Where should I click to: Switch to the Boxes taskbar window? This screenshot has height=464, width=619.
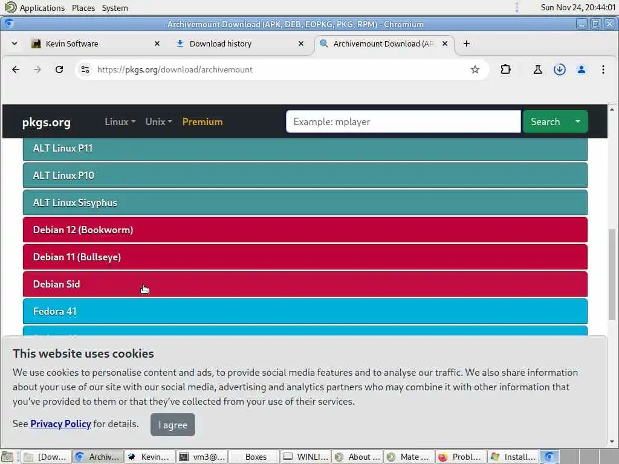[x=253, y=457]
